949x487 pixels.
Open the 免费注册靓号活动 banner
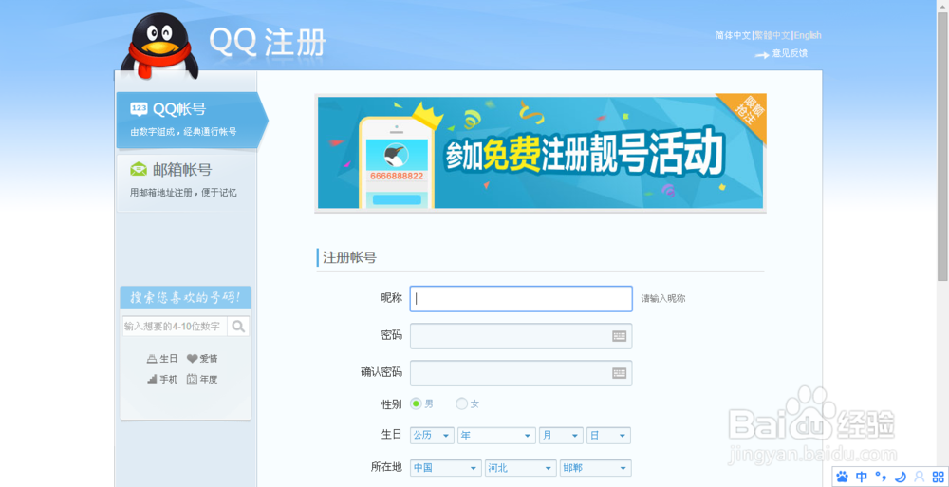coord(541,153)
